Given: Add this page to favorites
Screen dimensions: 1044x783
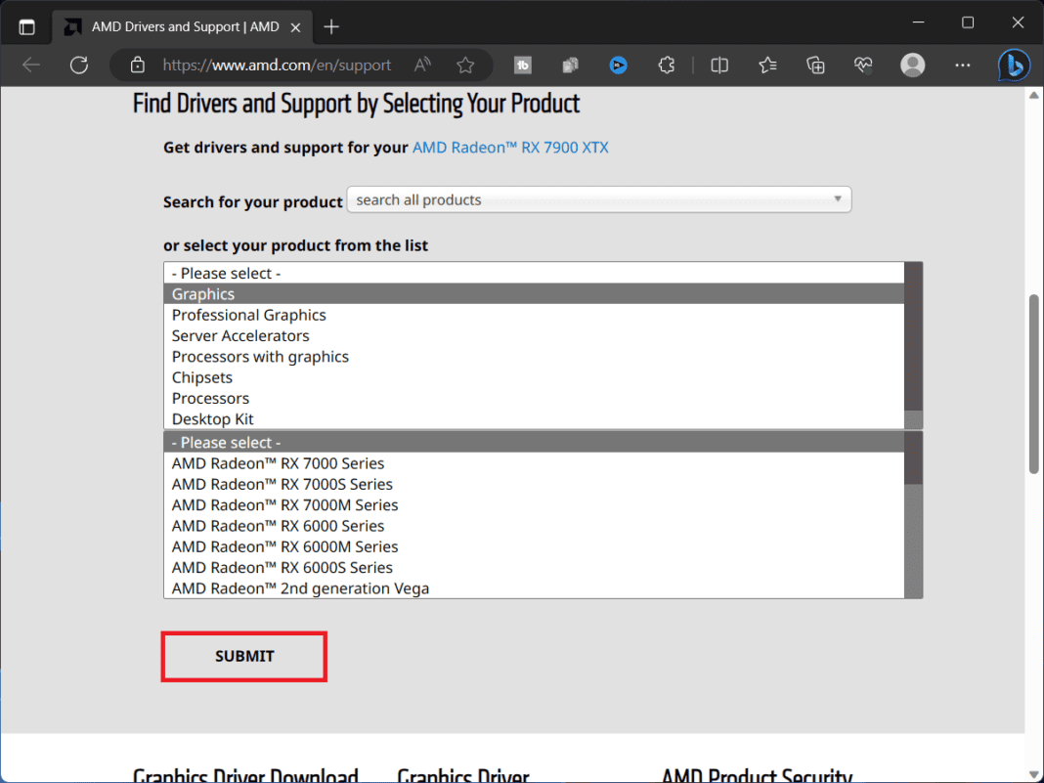Looking at the screenshot, I should pyautogui.click(x=465, y=65).
